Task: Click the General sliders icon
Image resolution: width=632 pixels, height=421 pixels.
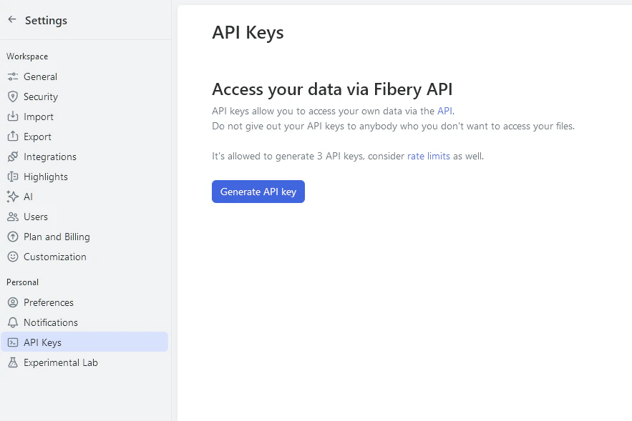Action: pyautogui.click(x=12, y=76)
